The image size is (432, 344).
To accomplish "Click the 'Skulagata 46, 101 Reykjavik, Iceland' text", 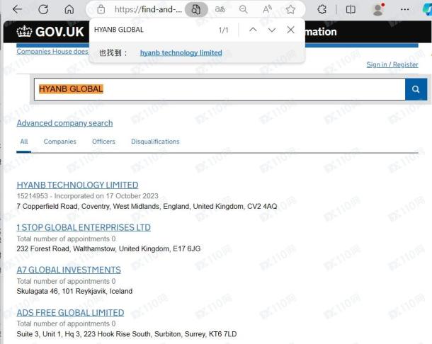I will pyautogui.click(x=74, y=291).
